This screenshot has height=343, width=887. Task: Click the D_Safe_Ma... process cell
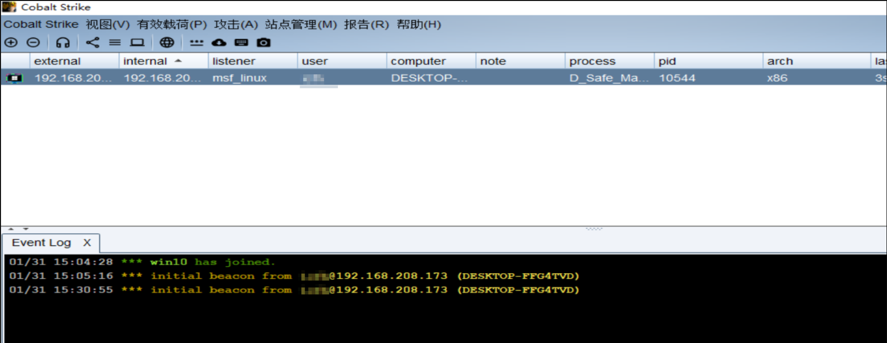point(609,78)
